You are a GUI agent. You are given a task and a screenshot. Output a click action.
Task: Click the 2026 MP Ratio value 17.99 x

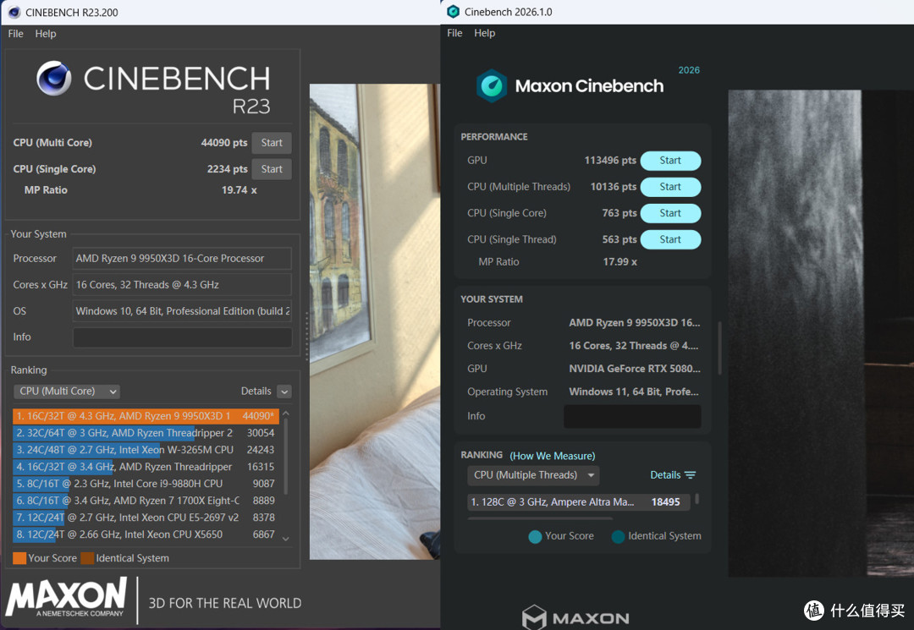point(619,262)
